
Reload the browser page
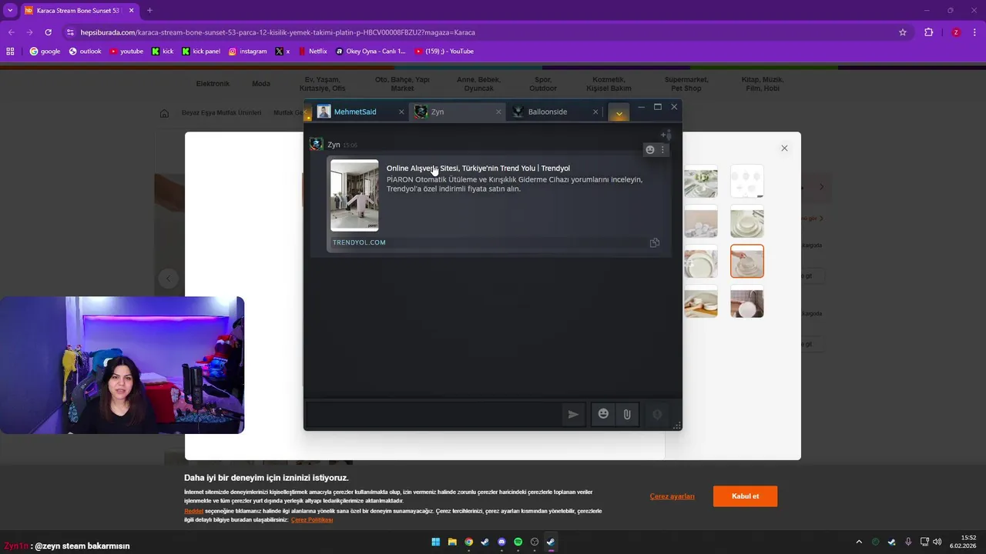(48, 32)
